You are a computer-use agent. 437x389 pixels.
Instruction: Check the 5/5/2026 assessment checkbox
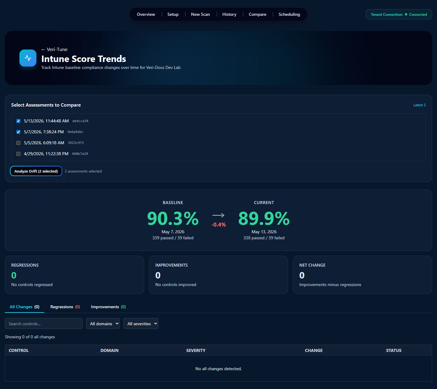coord(18,143)
